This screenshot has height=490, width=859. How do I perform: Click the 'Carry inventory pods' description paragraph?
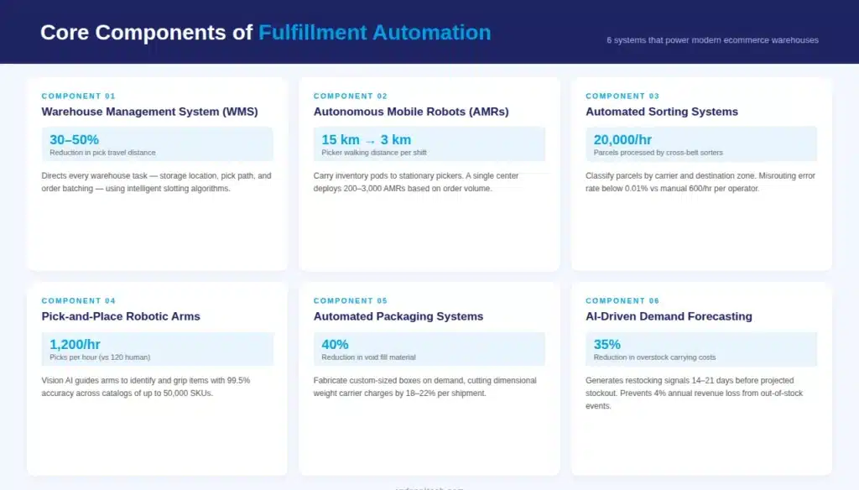coord(416,182)
